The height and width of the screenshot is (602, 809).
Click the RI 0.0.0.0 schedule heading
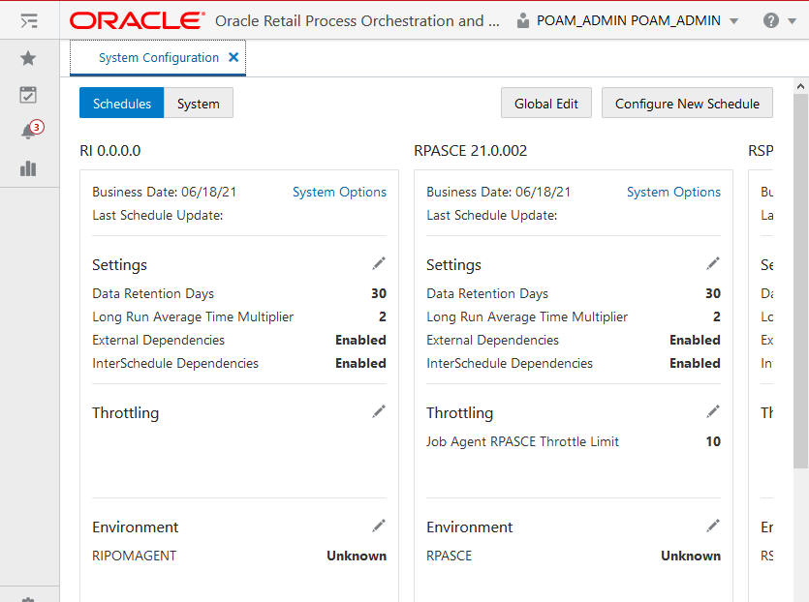click(109, 151)
